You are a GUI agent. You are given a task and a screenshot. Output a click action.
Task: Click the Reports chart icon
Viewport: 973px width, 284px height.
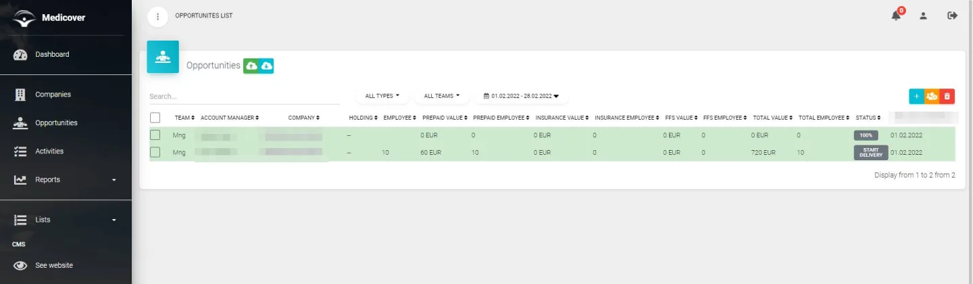20,180
